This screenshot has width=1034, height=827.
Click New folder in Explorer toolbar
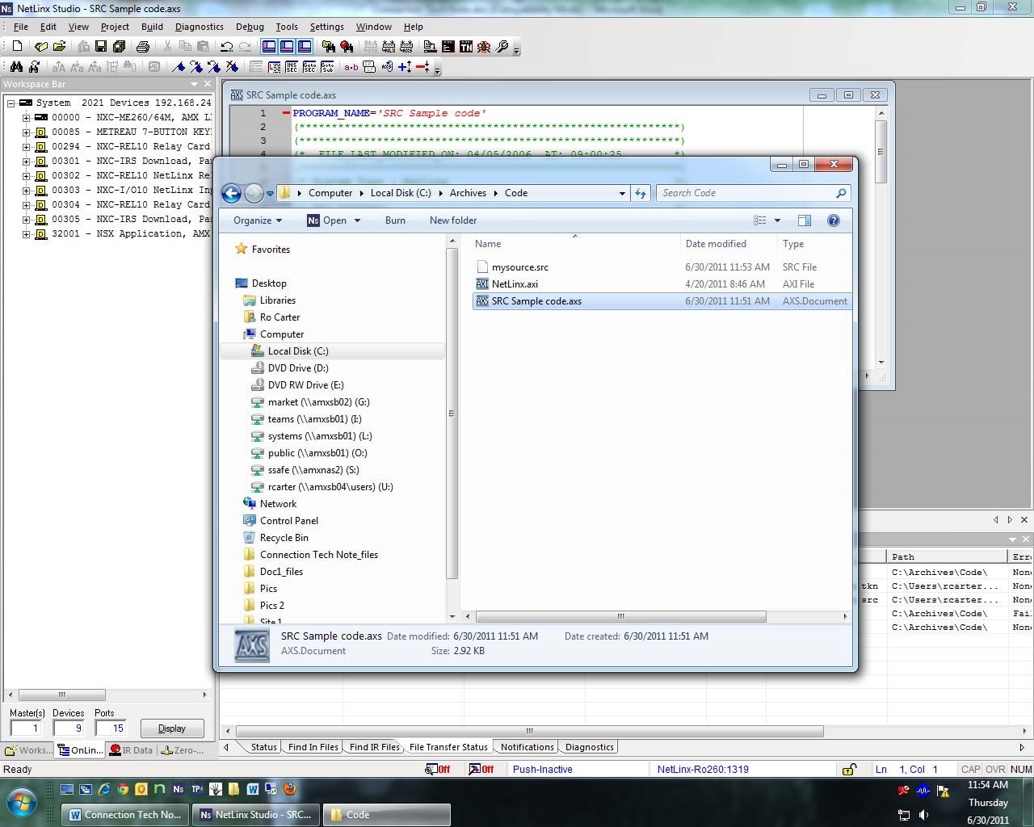[453, 220]
